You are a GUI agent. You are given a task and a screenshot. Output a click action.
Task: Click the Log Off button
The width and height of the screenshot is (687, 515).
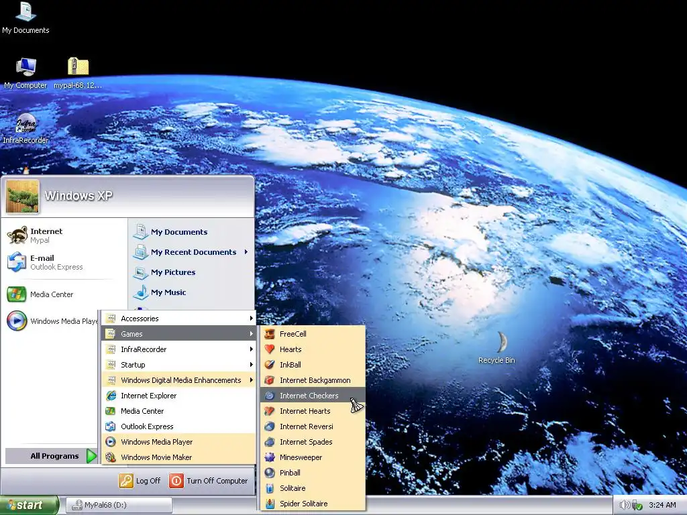[x=140, y=480]
